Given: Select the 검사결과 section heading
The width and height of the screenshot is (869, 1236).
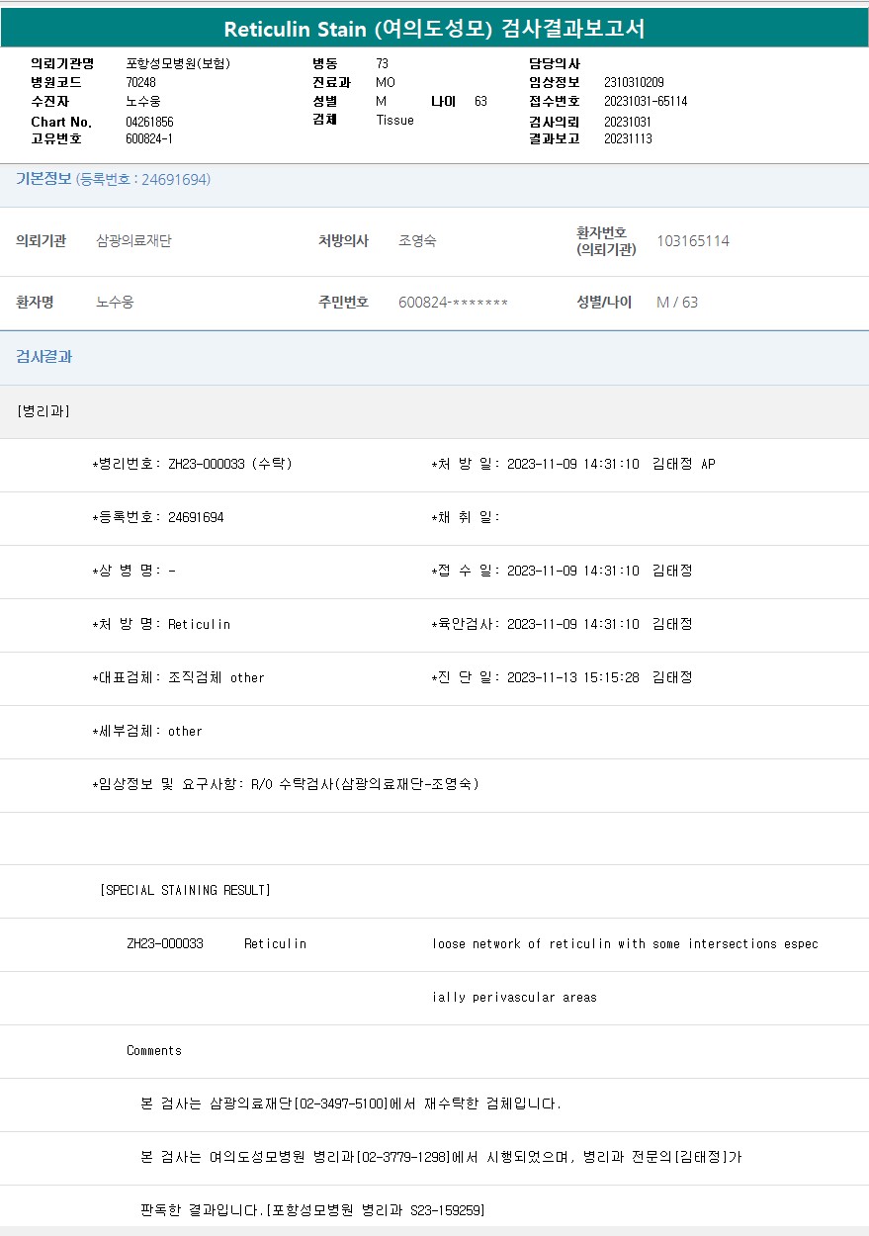Looking at the screenshot, I should (43, 357).
